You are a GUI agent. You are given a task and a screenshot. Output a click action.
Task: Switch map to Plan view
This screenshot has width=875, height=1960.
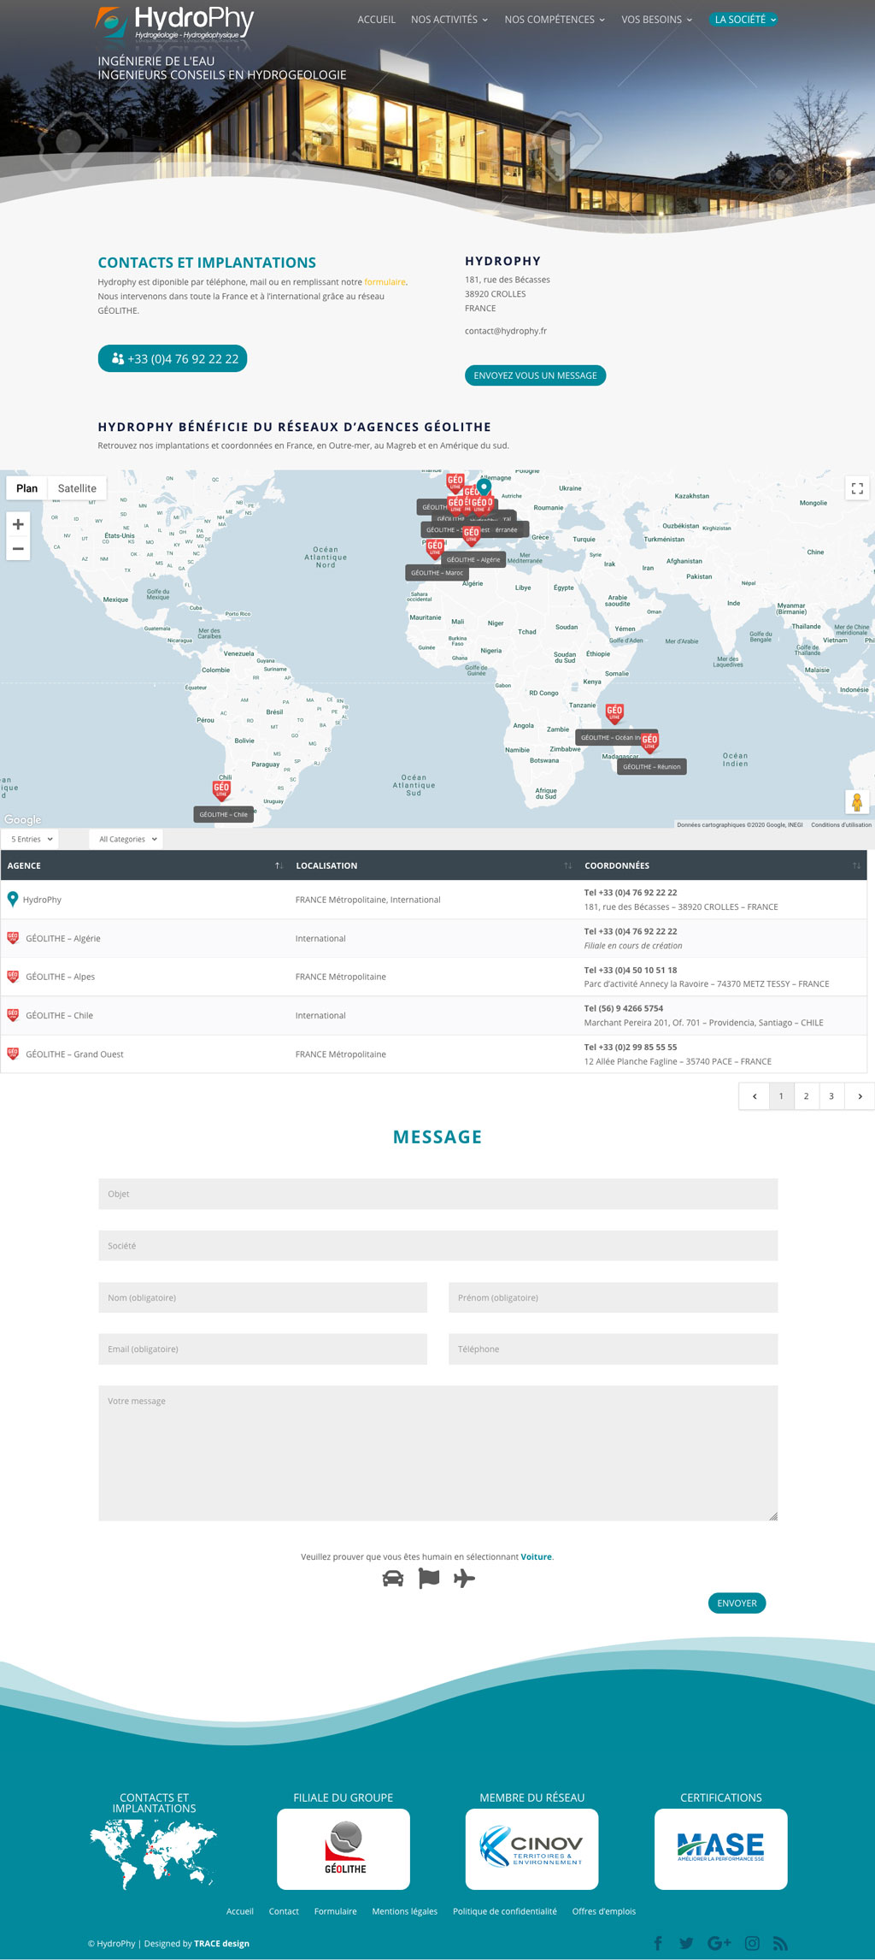click(x=26, y=488)
